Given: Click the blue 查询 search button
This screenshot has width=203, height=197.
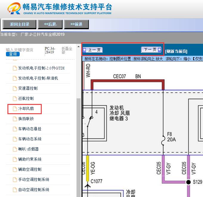Looking at the screenshot, I should (x=13, y=54).
